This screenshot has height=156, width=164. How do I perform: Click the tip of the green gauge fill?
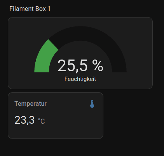(x=53, y=45)
